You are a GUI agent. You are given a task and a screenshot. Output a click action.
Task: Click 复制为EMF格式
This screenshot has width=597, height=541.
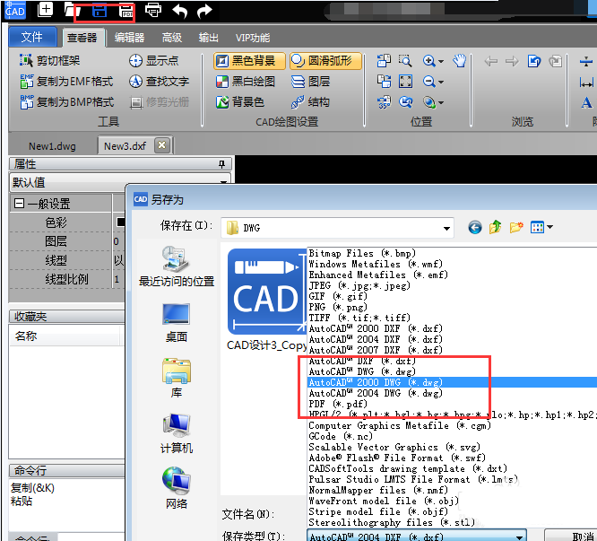point(66,81)
